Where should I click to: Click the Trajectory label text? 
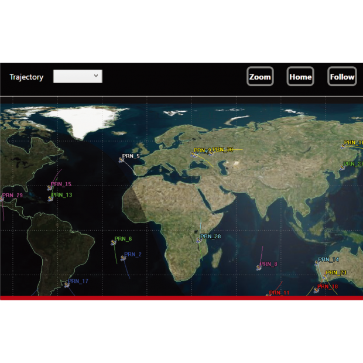[26, 77]
